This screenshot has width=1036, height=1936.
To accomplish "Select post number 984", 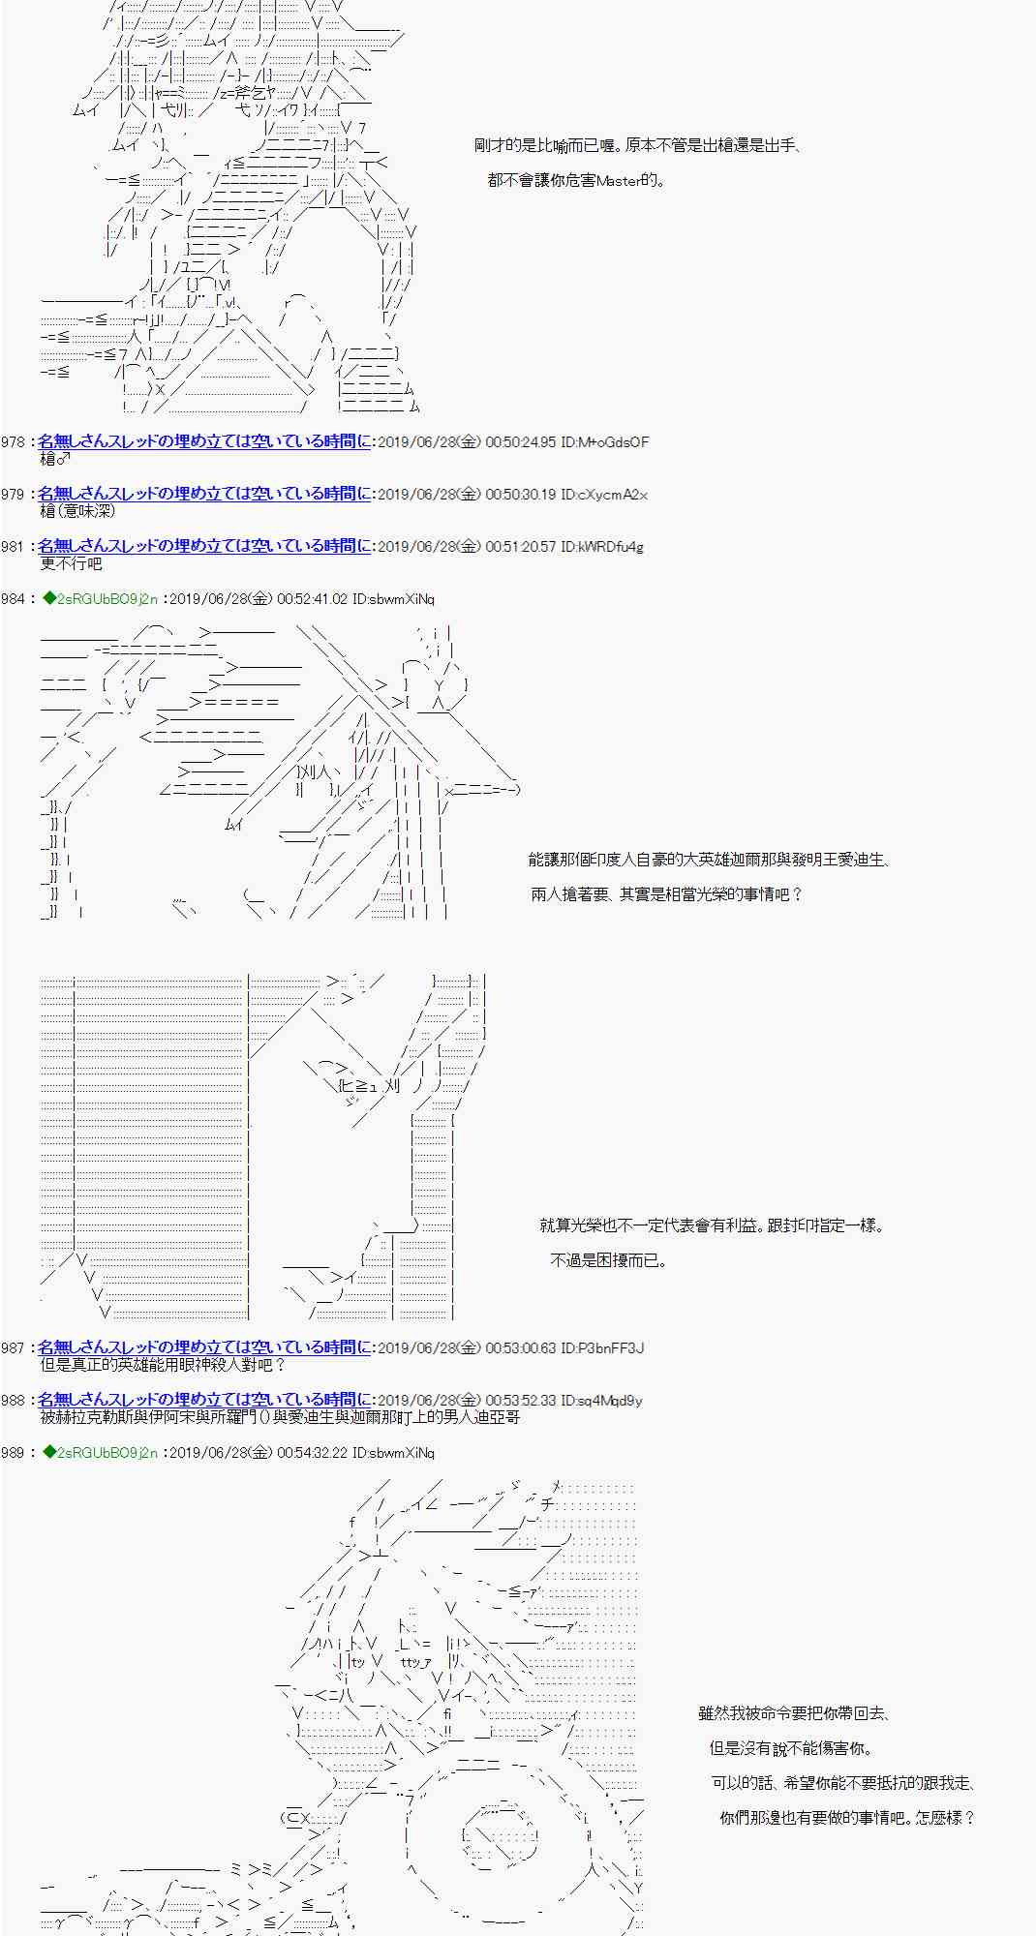I will pos(13,599).
